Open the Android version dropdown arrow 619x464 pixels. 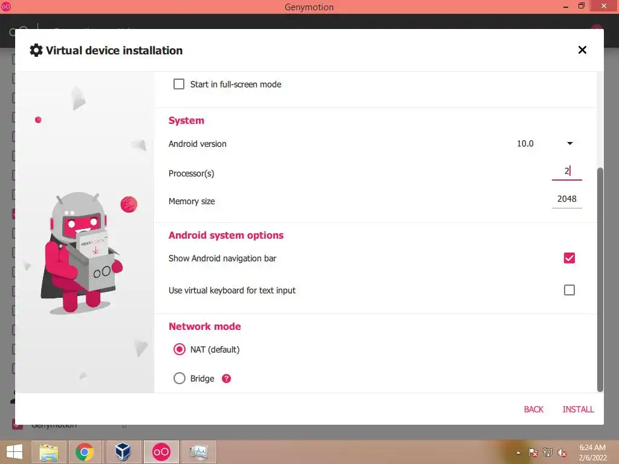click(x=569, y=143)
